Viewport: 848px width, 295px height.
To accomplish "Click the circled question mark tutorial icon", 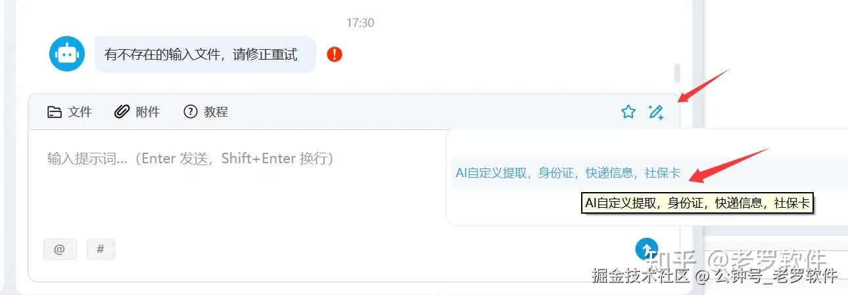I will (191, 112).
